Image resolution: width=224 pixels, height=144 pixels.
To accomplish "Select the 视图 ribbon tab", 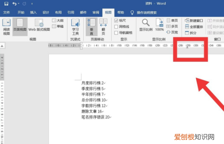I will [108, 13].
